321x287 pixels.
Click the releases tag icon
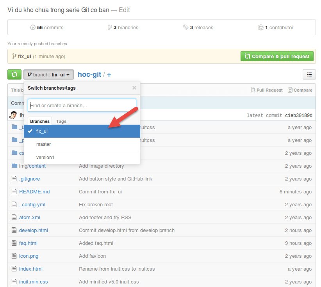[x=185, y=27]
